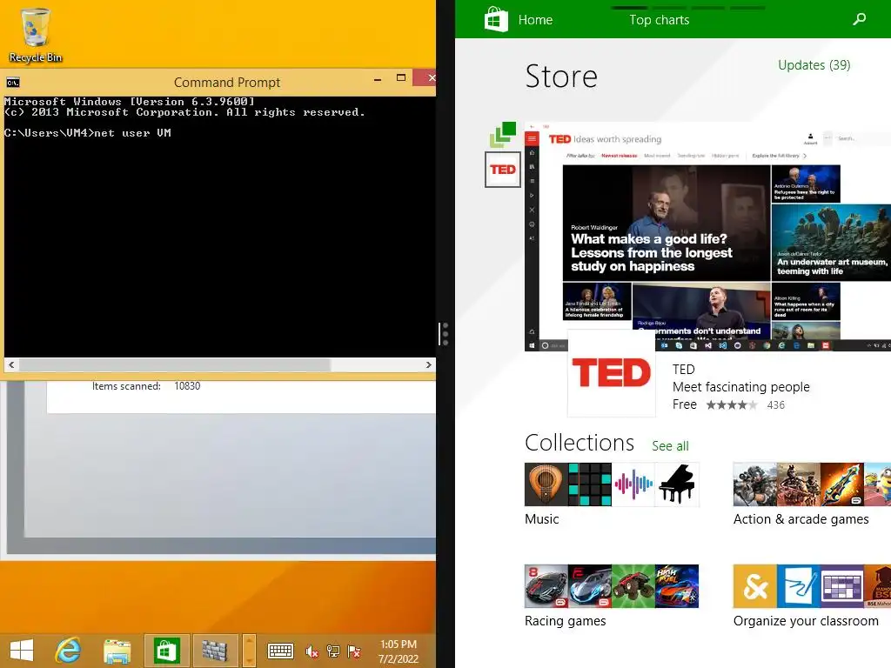Viewport: 891px width, 668px height.
Task: Open the Recycle Bin desktop icon
Action: click(x=35, y=35)
